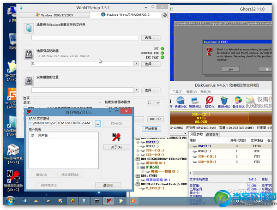277x210 pixels.
Task: Open the 版本 edition dropdown
Action: (68, 102)
